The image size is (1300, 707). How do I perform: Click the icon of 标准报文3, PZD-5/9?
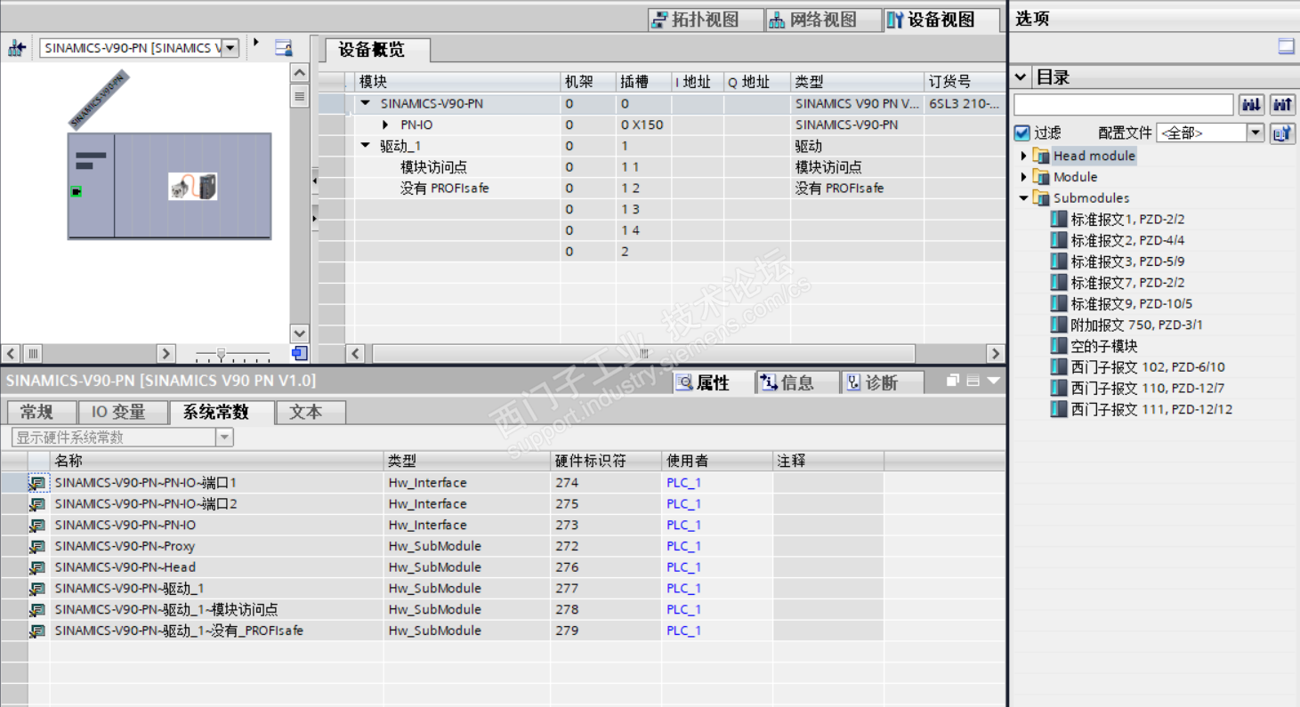(x=1058, y=261)
